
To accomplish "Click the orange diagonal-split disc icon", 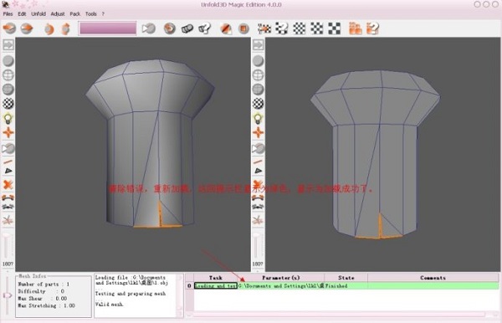I will [226, 28].
